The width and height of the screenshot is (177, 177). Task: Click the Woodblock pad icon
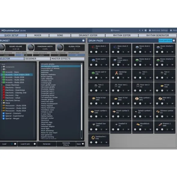pos(138,125)
